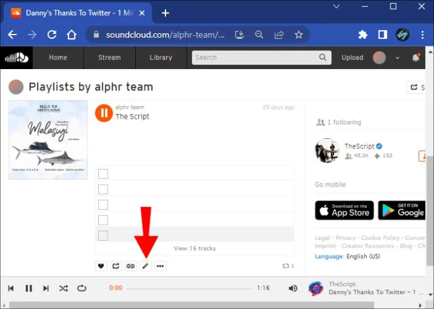
Task: Seek on the playback progress bar
Action: 189,288
